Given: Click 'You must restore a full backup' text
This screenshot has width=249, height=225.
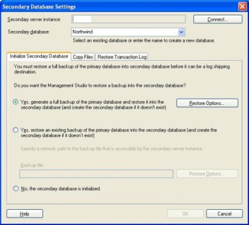Looking at the screenshot, I should coord(122,69).
